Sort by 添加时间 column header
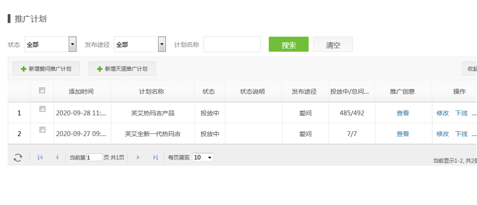Viewport: 477px width, 205px height. pyautogui.click(x=81, y=91)
